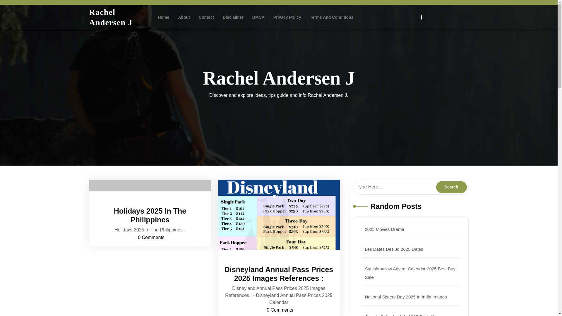Click the Holidays post excerpt text
The width and height of the screenshot is (562, 316).
150,230
